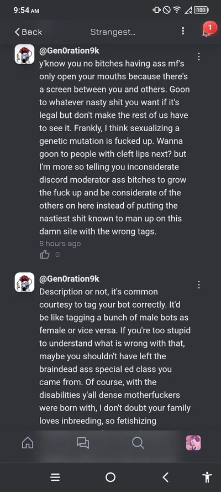Tap the 'Strangest…' page title
The width and height of the screenshot is (221, 492).
tap(113, 32)
